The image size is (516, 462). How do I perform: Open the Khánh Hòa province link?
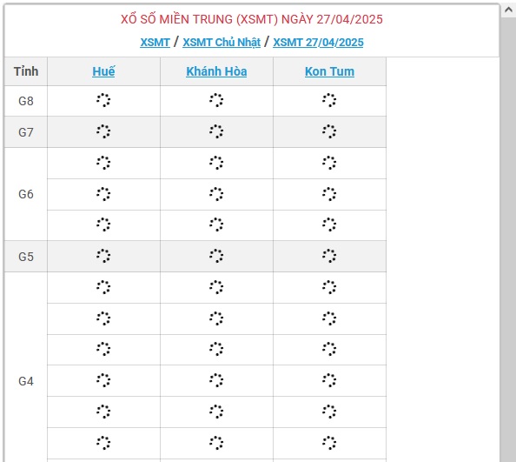[216, 71]
